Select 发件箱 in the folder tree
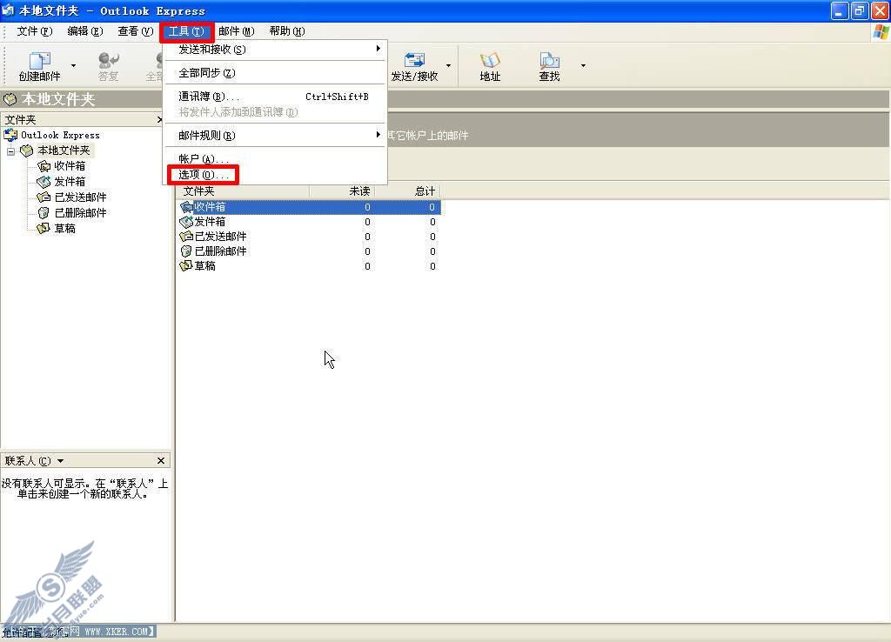 70,181
